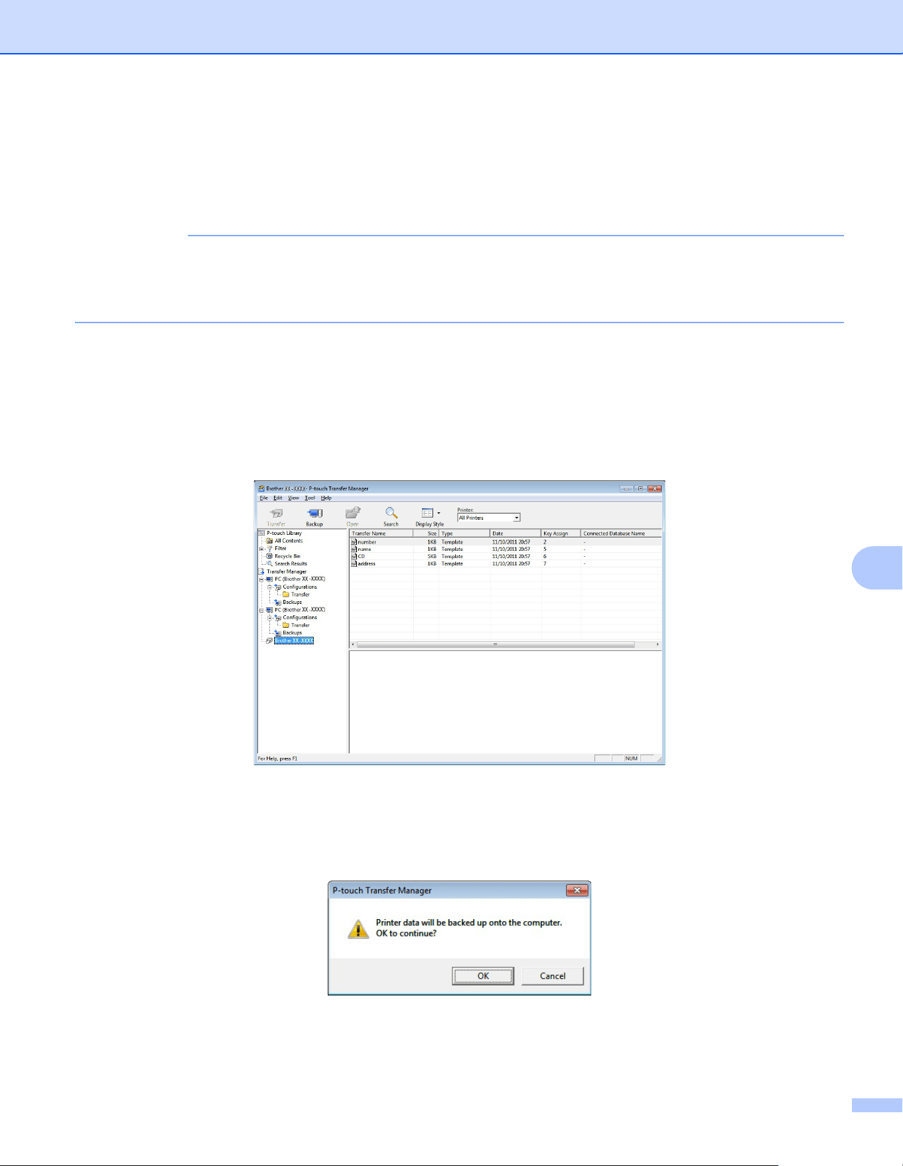The image size is (903, 1166).
Task: Click the printer icon beside highlighted Brother XX-XXXX
Action: [269, 641]
